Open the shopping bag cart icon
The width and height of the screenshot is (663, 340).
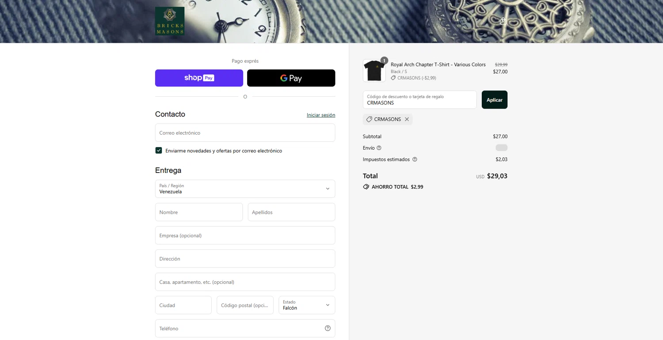click(503, 21)
